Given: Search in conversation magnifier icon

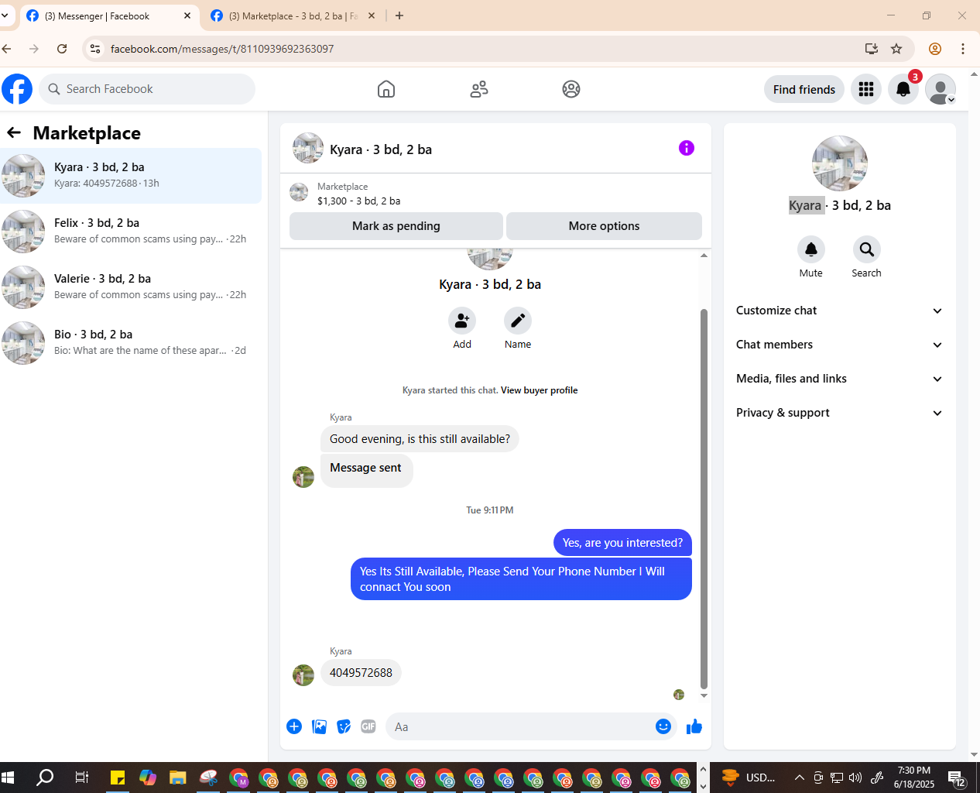Looking at the screenshot, I should pos(867,249).
